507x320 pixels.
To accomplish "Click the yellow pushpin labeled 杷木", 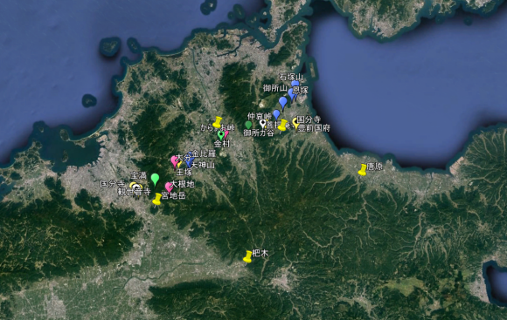I will [247, 256].
